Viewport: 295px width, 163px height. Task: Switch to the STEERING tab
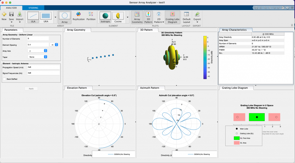click(x=33, y=8)
